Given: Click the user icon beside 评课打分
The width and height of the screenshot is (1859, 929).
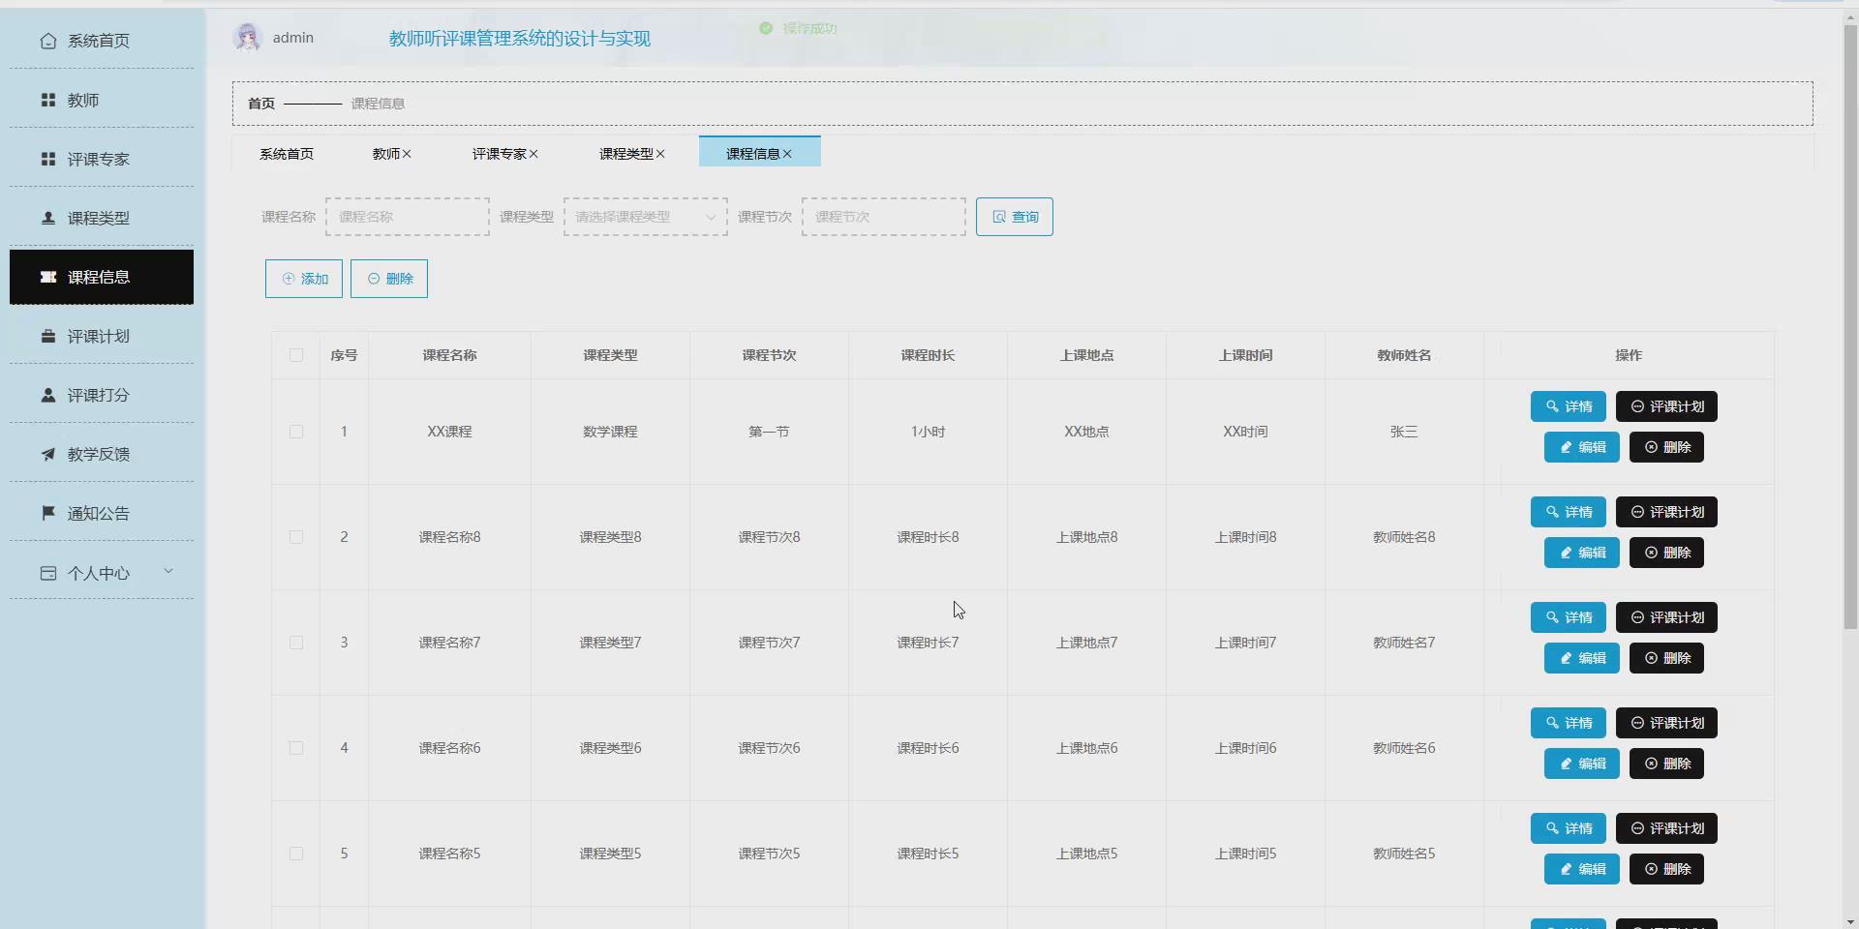Looking at the screenshot, I should point(48,395).
